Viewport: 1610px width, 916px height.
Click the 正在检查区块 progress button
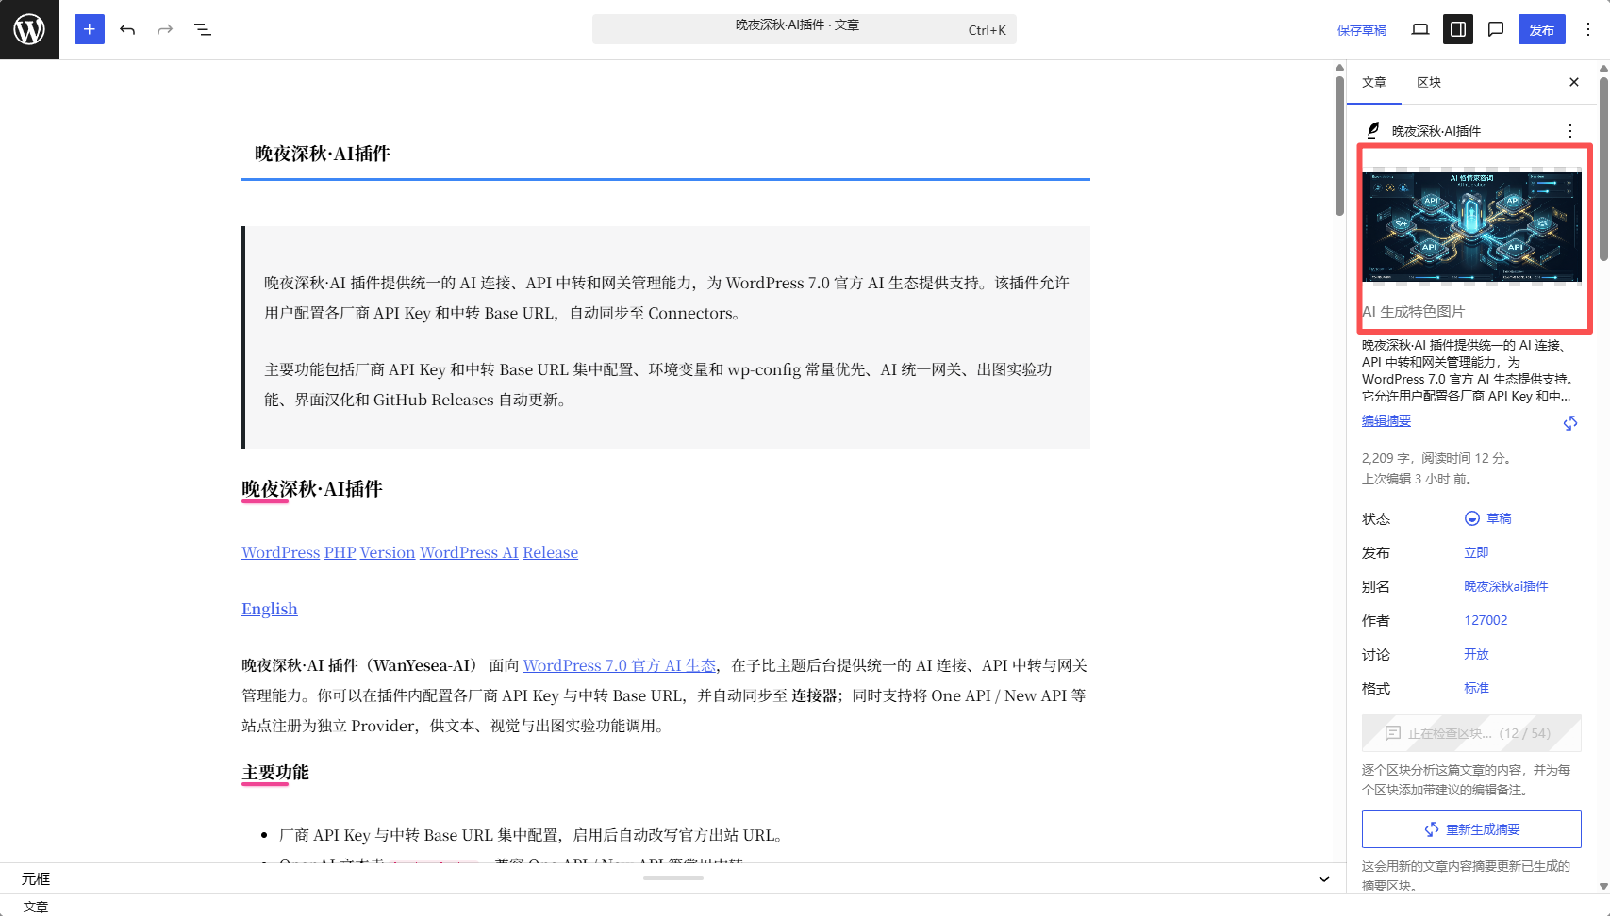(x=1471, y=733)
